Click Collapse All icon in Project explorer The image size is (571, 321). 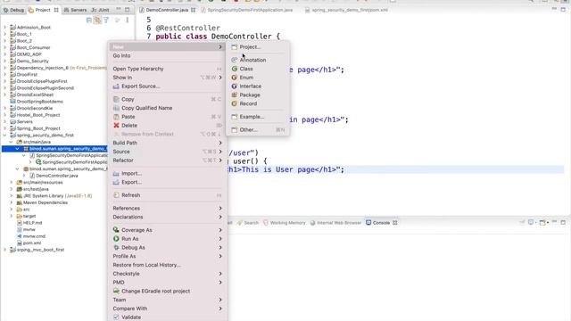[x=89, y=21]
